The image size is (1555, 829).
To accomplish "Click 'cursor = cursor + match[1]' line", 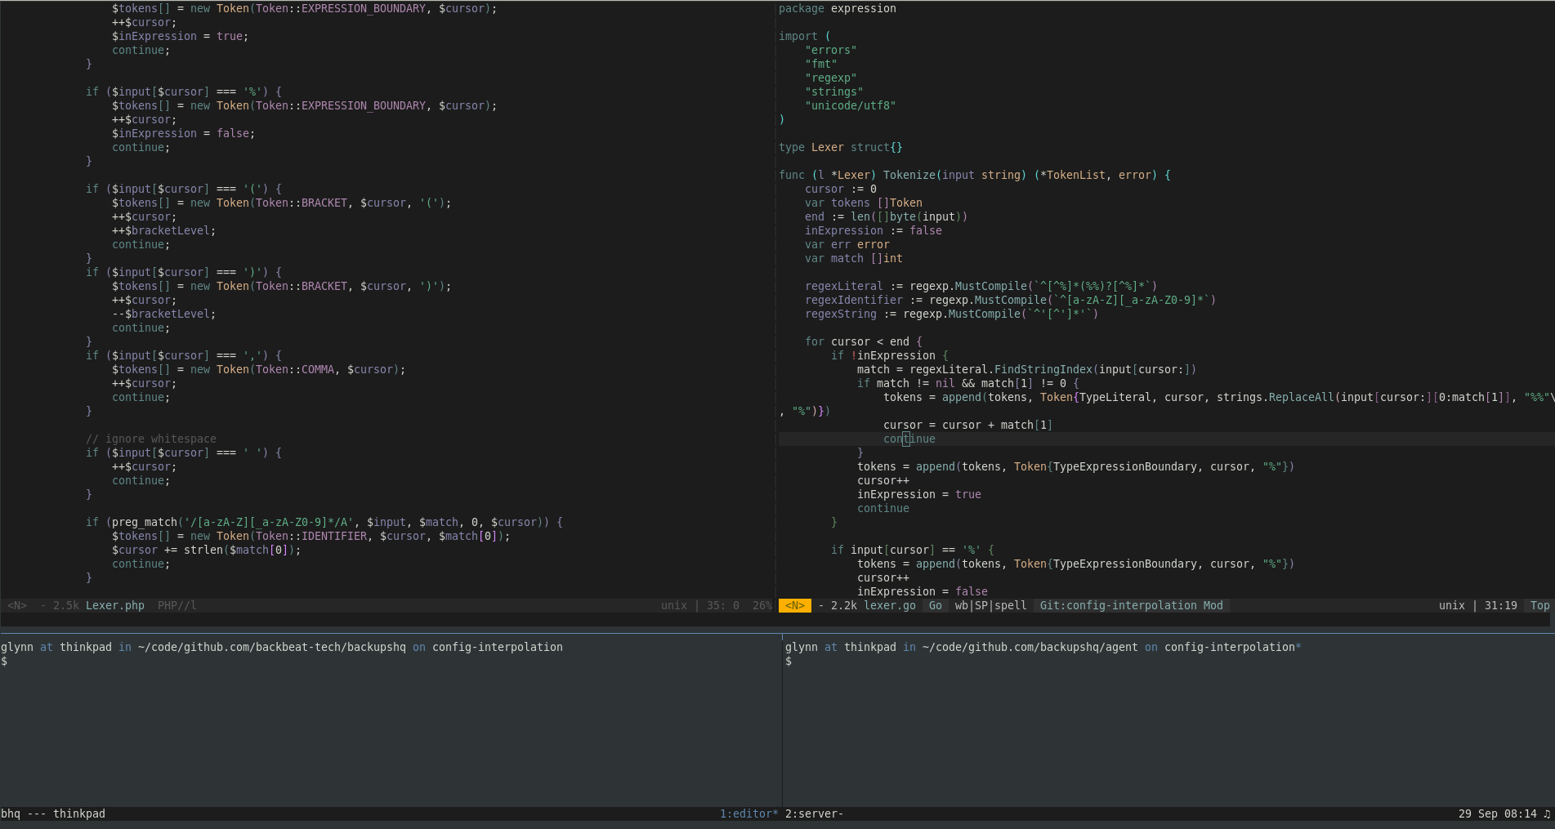I will click(968, 425).
